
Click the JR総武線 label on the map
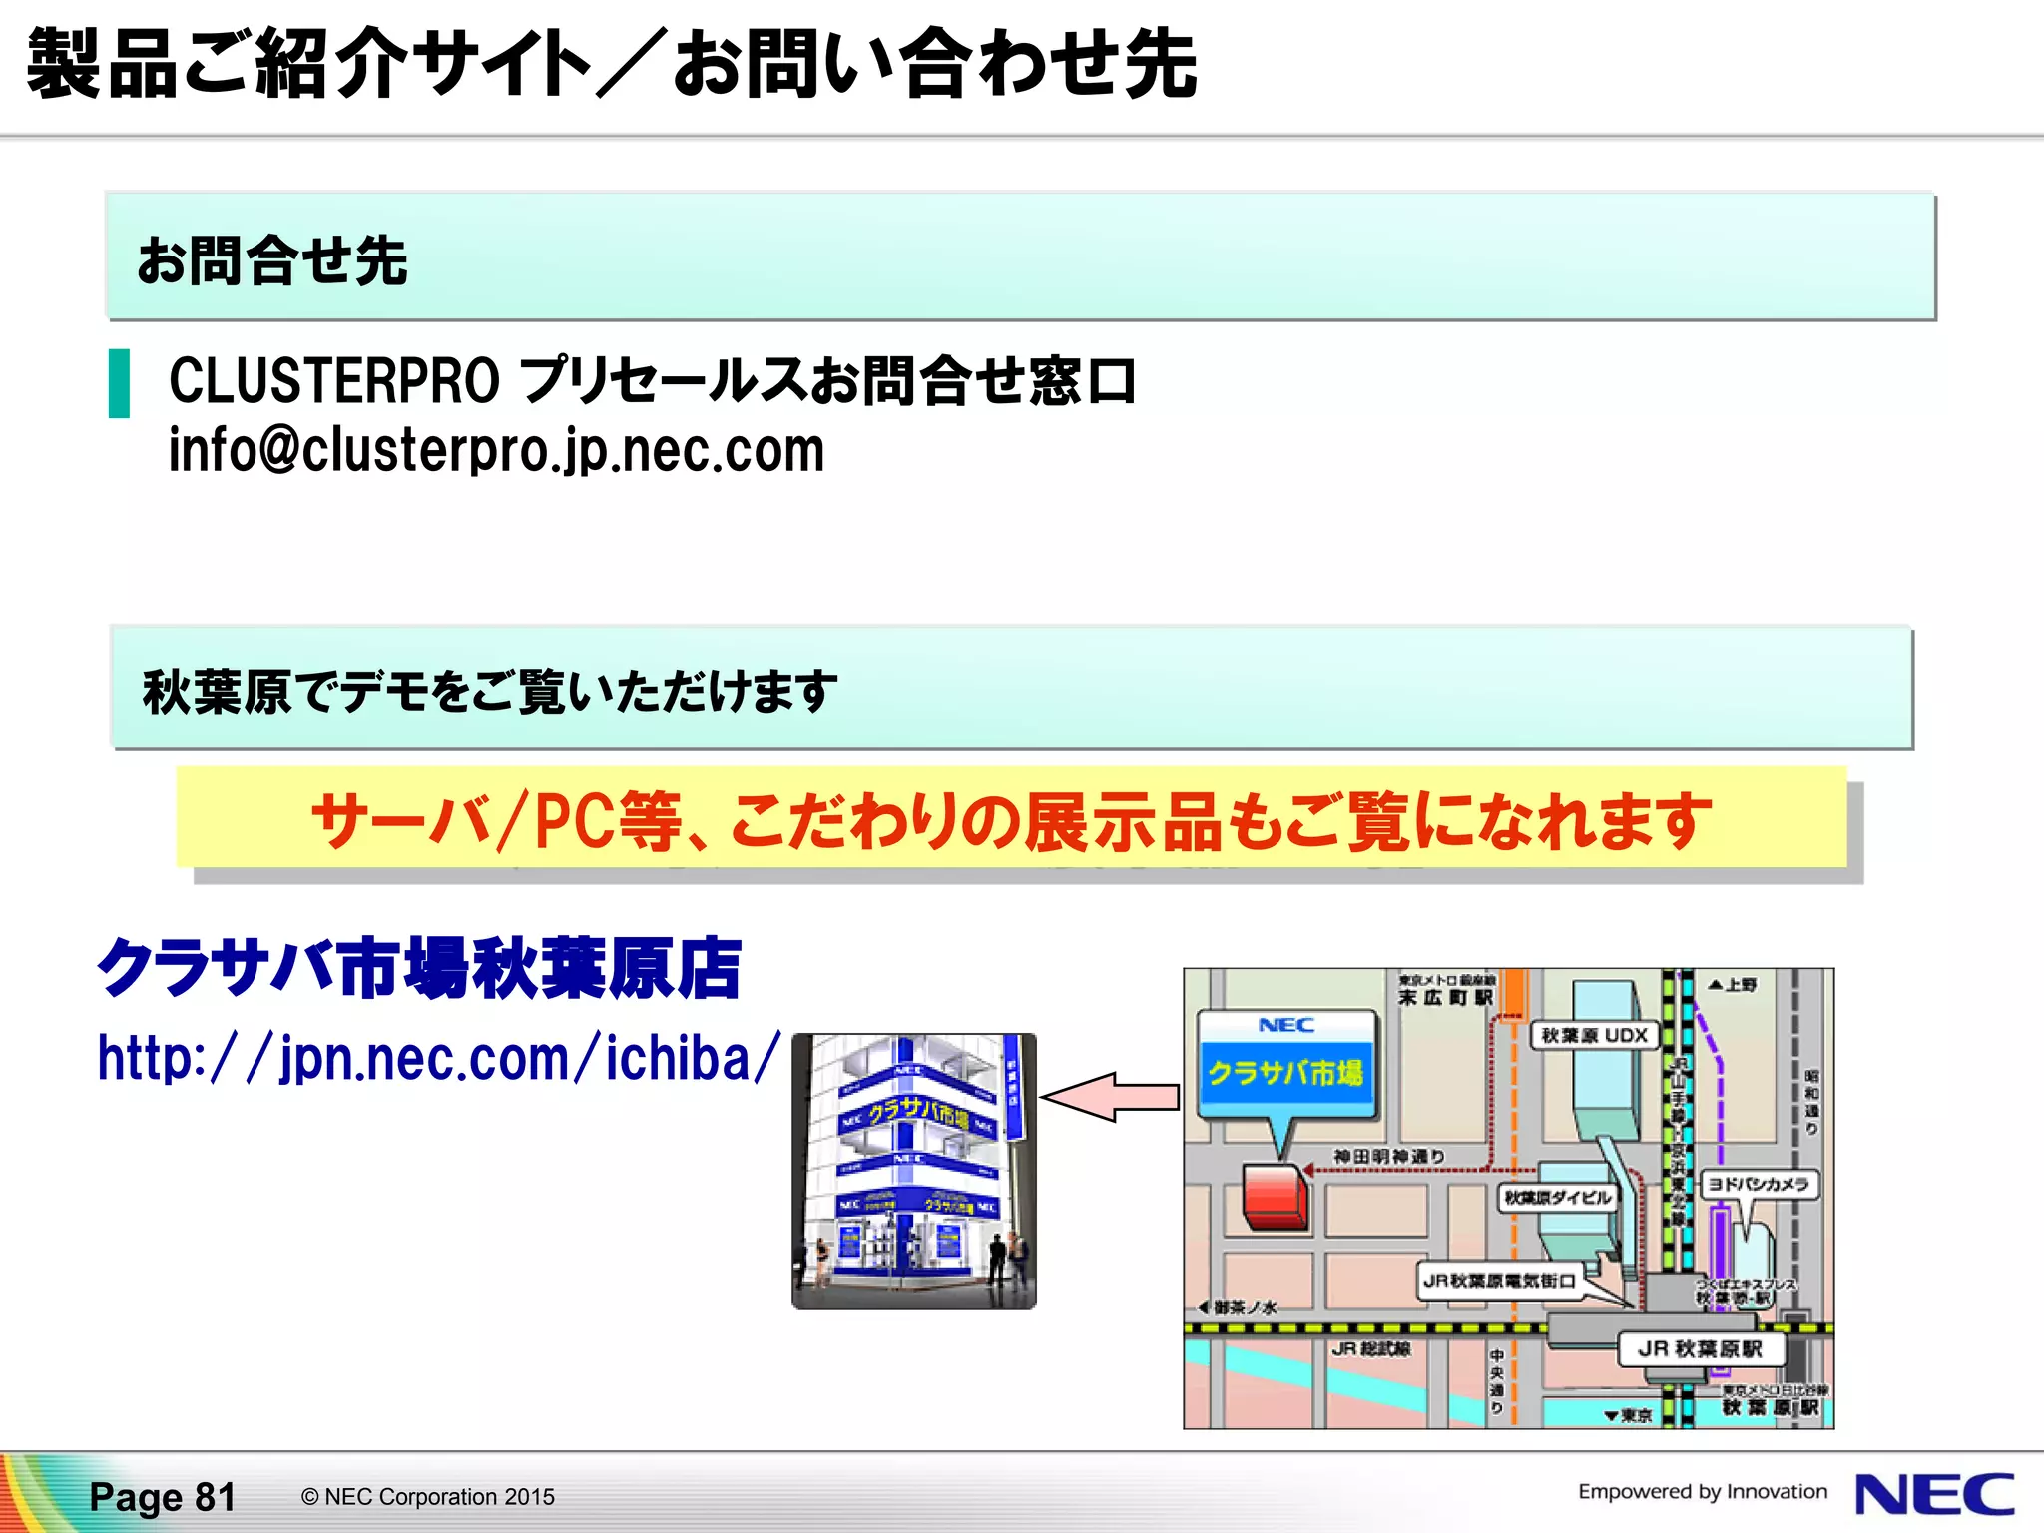click(1371, 1349)
